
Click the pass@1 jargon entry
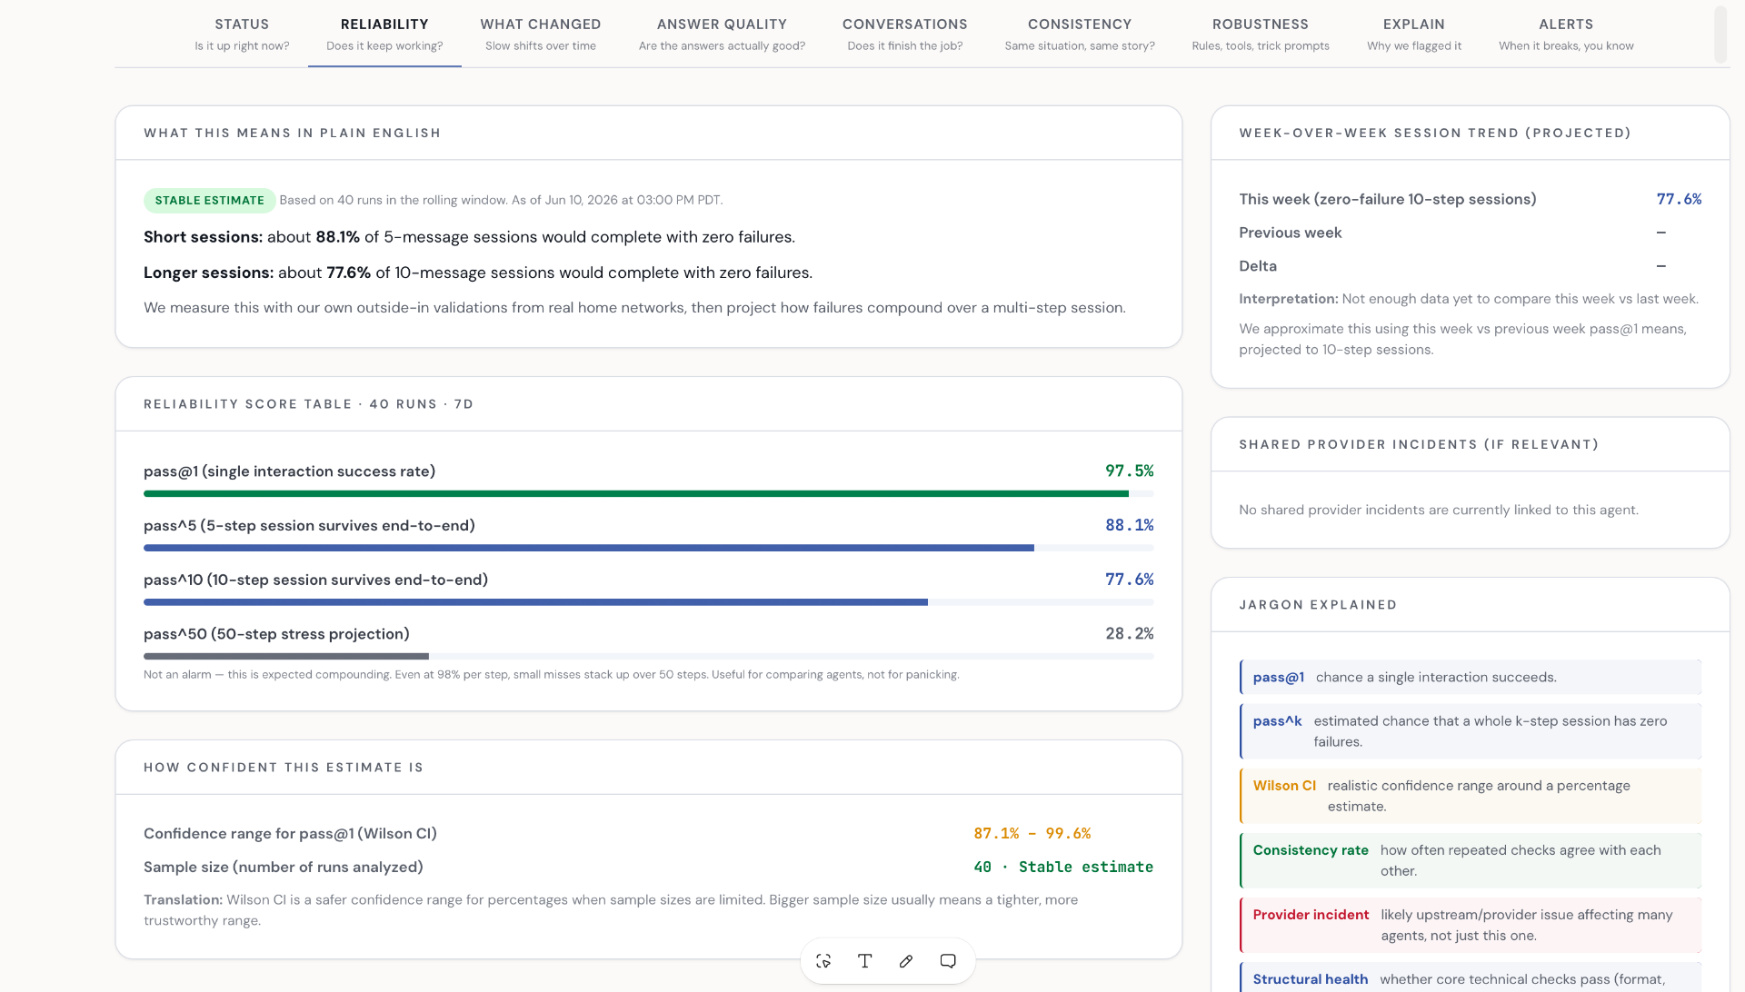point(1471,678)
